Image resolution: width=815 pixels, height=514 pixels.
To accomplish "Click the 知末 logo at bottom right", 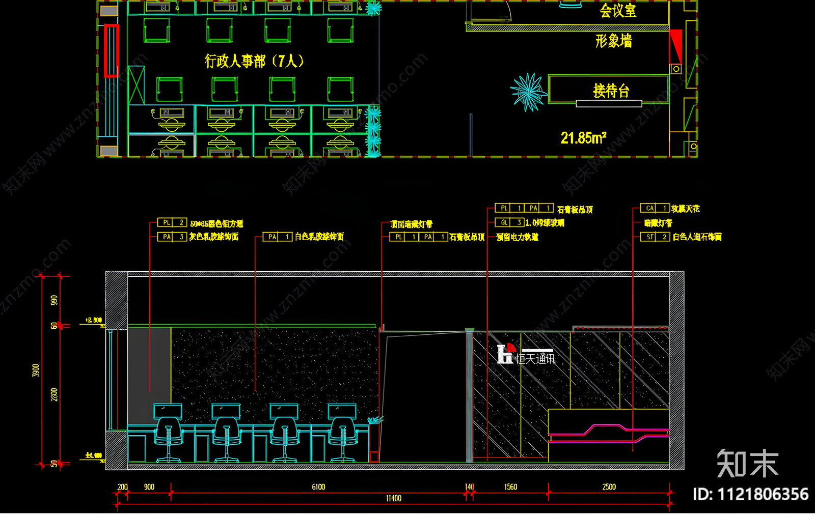I will (x=748, y=464).
